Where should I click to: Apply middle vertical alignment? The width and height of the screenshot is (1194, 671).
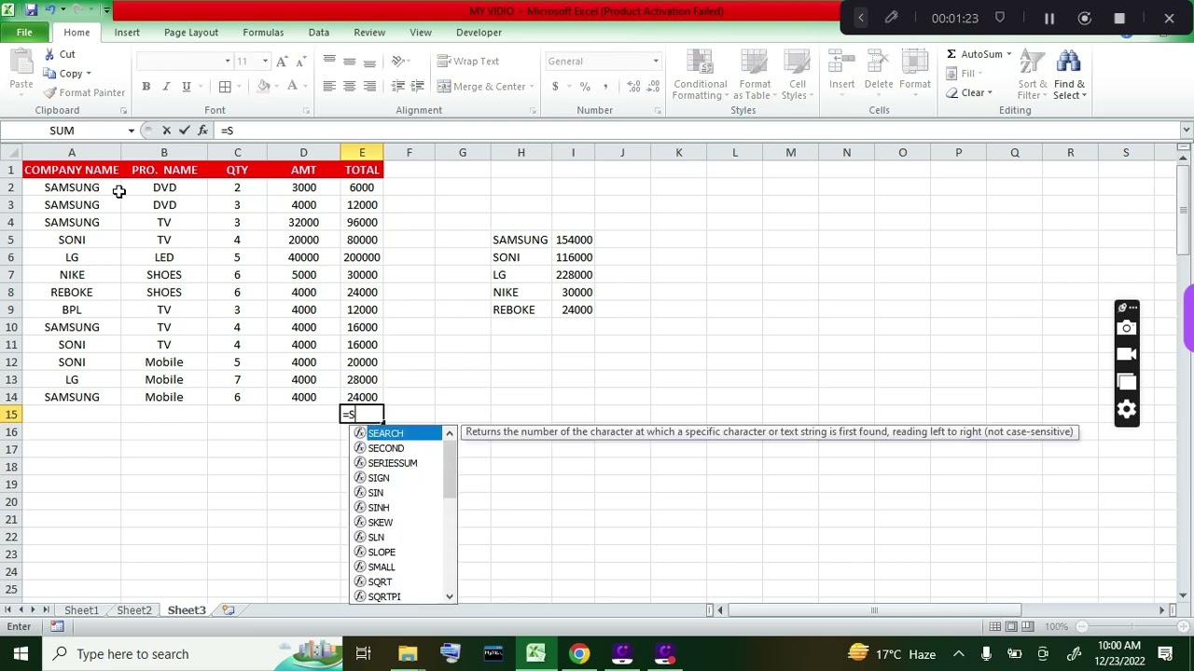coord(349,61)
